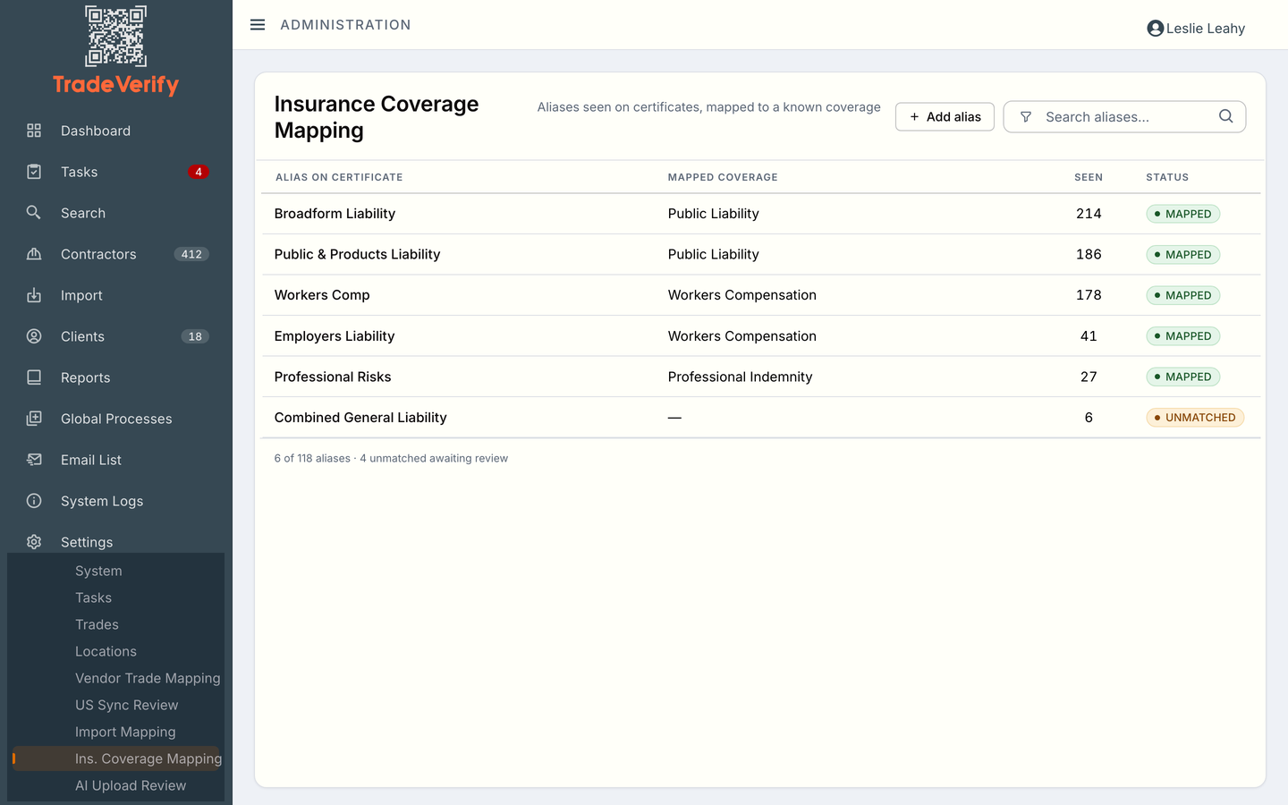Click the Workers Comp alias

pyautogui.click(x=322, y=295)
